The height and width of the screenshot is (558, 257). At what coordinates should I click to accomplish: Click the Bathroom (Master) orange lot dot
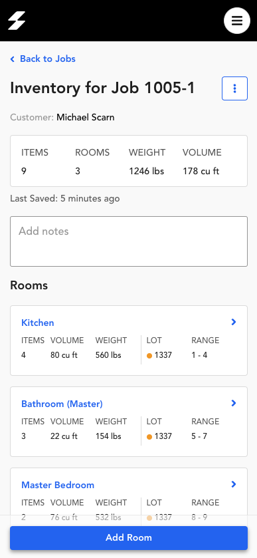(x=149, y=437)
